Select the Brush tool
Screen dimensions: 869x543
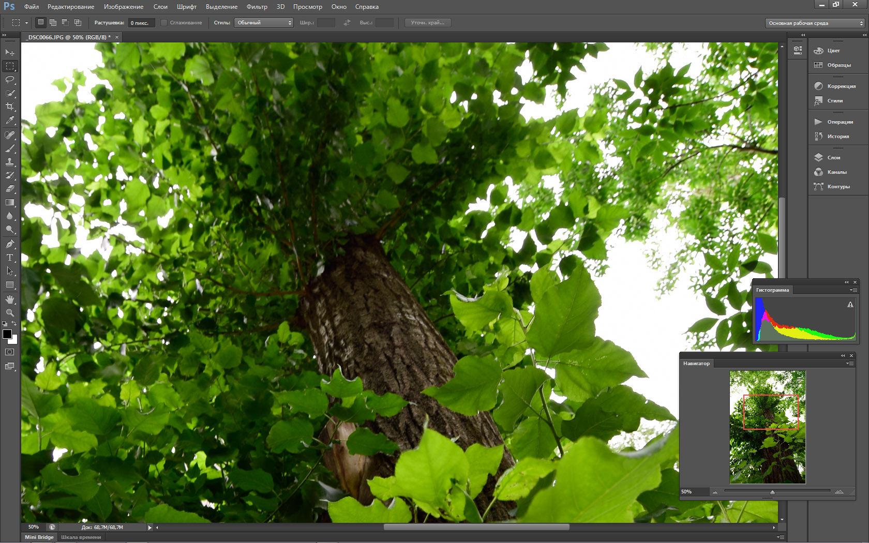click(x=10, y=148)
